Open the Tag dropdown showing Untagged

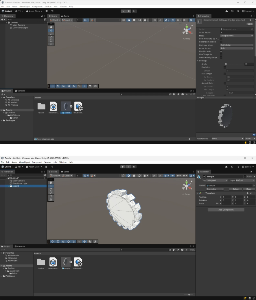click(217, 181)
